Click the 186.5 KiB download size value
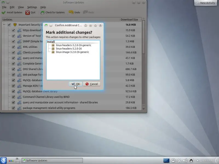This screenshot has height=164, width=219. (131, 108)
